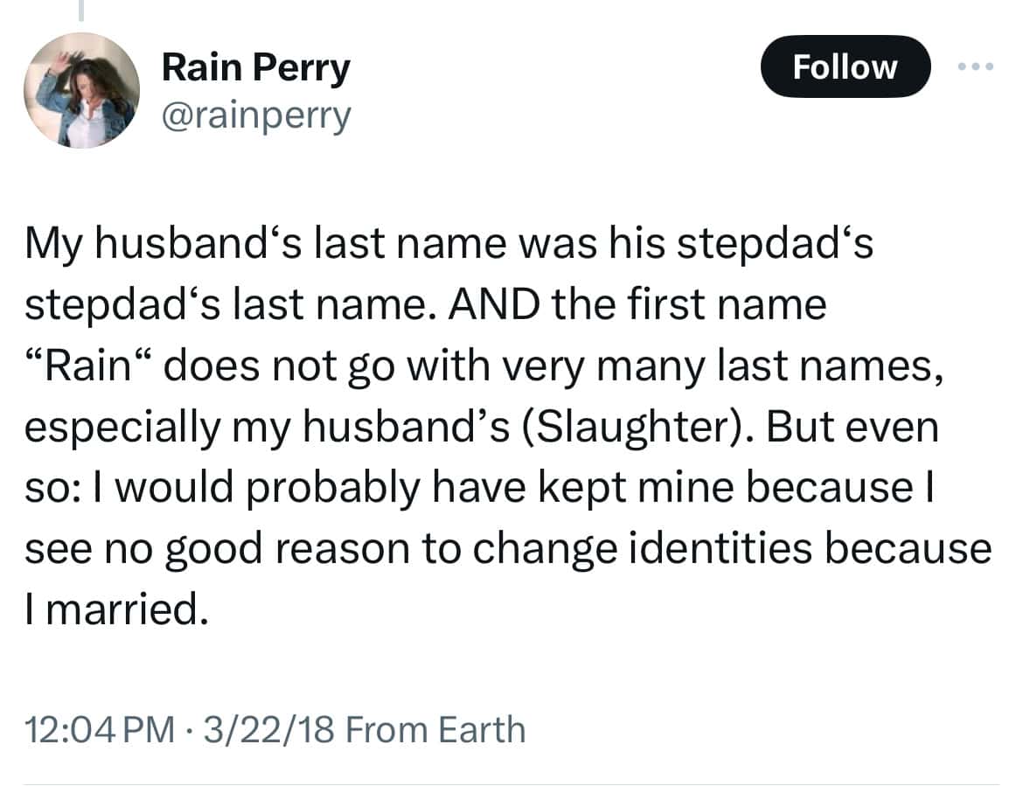
Task: Click the horizontal divider below the timestamp
Action: tap(511, 784)
